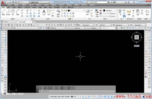The width and height of the screenshot is (152, 99).
Task: Open the text style Standard dropdown in the Styles toolbar
Action: tap(87, 25)
